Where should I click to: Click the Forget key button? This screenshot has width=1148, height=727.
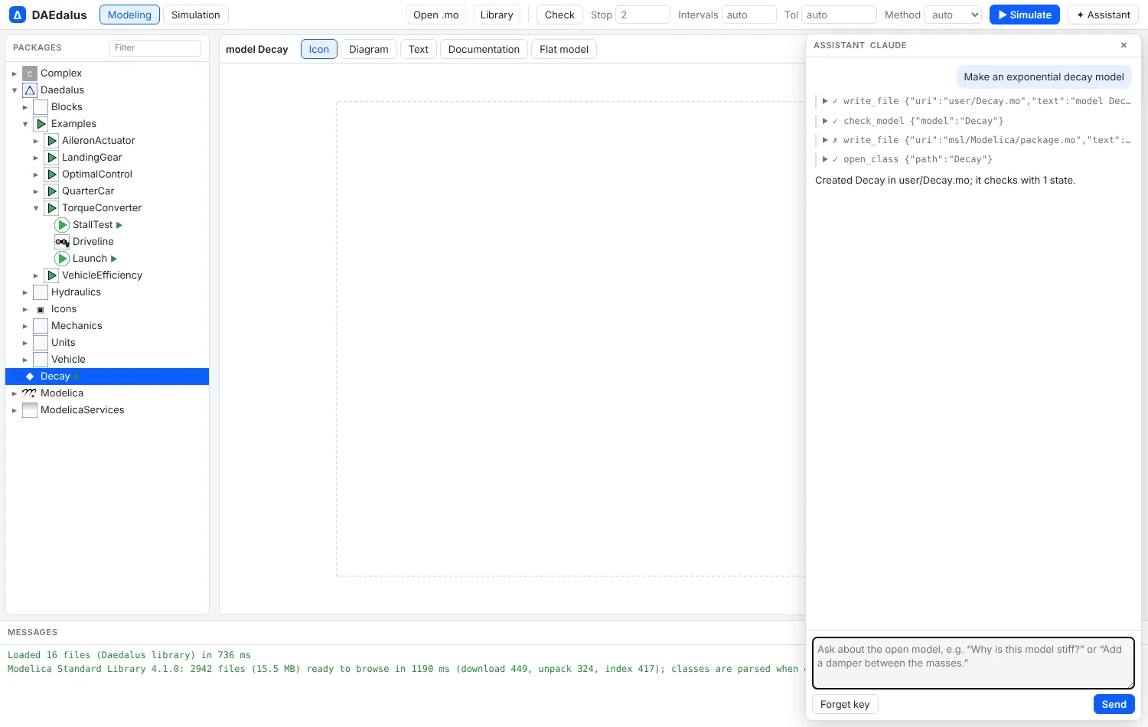[x=845, y=704]
